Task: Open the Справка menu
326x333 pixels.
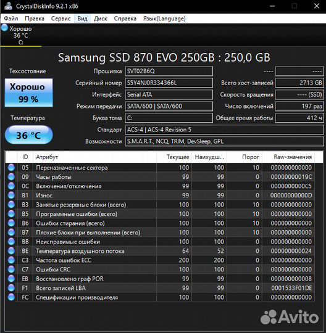Action: point(125,18)
